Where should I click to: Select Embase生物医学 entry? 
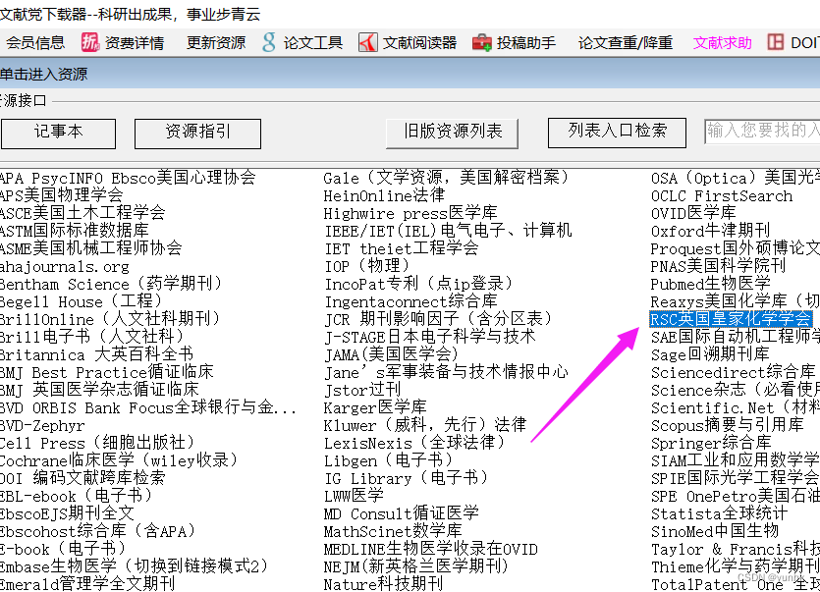click(134, 566)
